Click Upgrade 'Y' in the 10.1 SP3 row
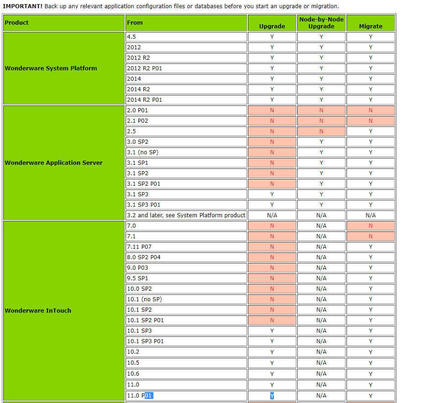The width and height of the screenshot is (446, 403). 272,331
